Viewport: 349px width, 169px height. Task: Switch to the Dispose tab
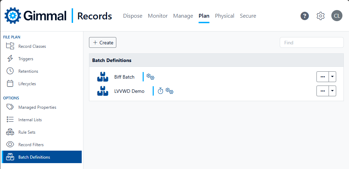(x=133, y=16)
